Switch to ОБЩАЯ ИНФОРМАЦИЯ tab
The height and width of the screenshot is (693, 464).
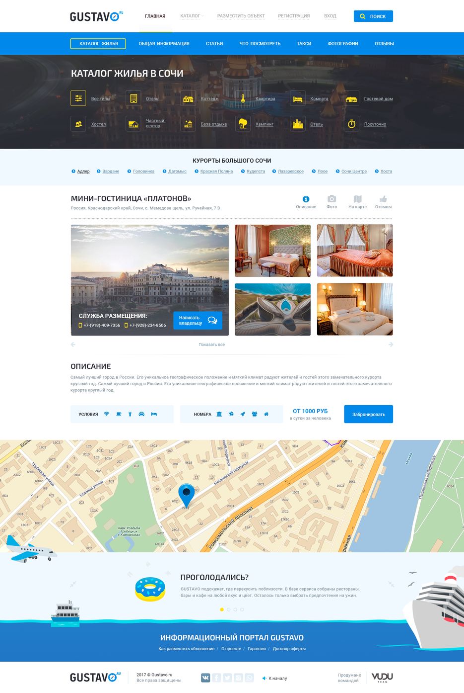(164, 44)
